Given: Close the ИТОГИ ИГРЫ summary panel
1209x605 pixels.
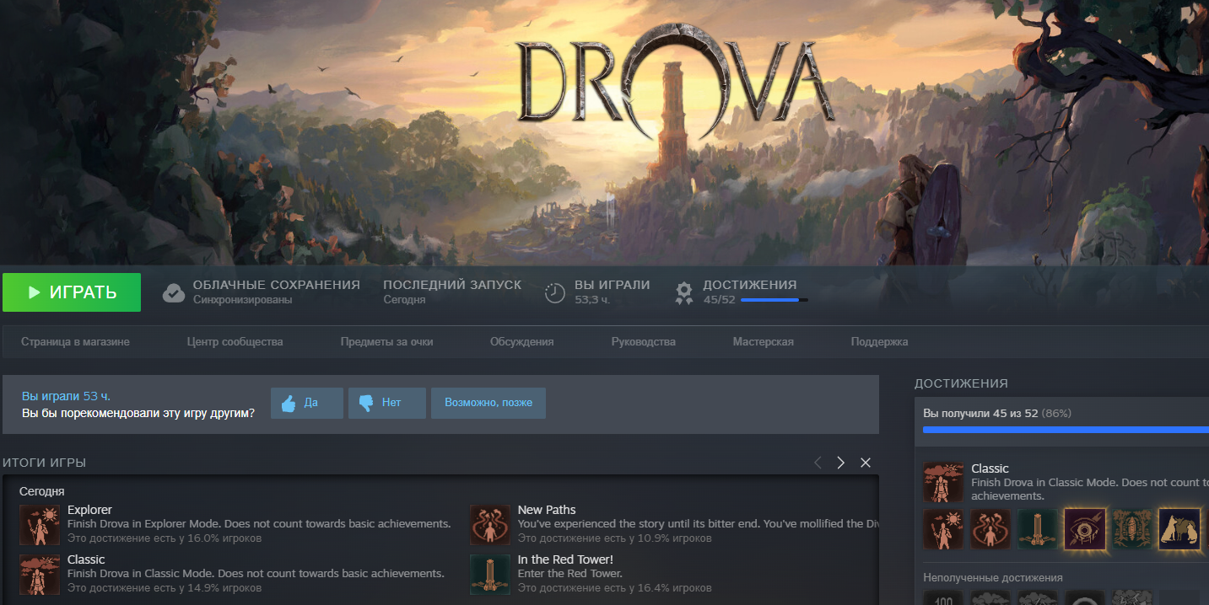Looking at the screenshot, I should (865, 463).
